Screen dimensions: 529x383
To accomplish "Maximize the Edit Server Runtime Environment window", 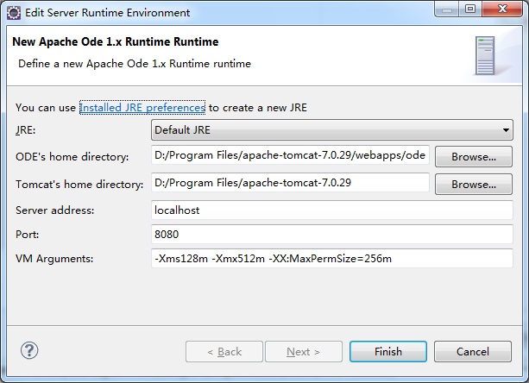I will pos(470,9).
